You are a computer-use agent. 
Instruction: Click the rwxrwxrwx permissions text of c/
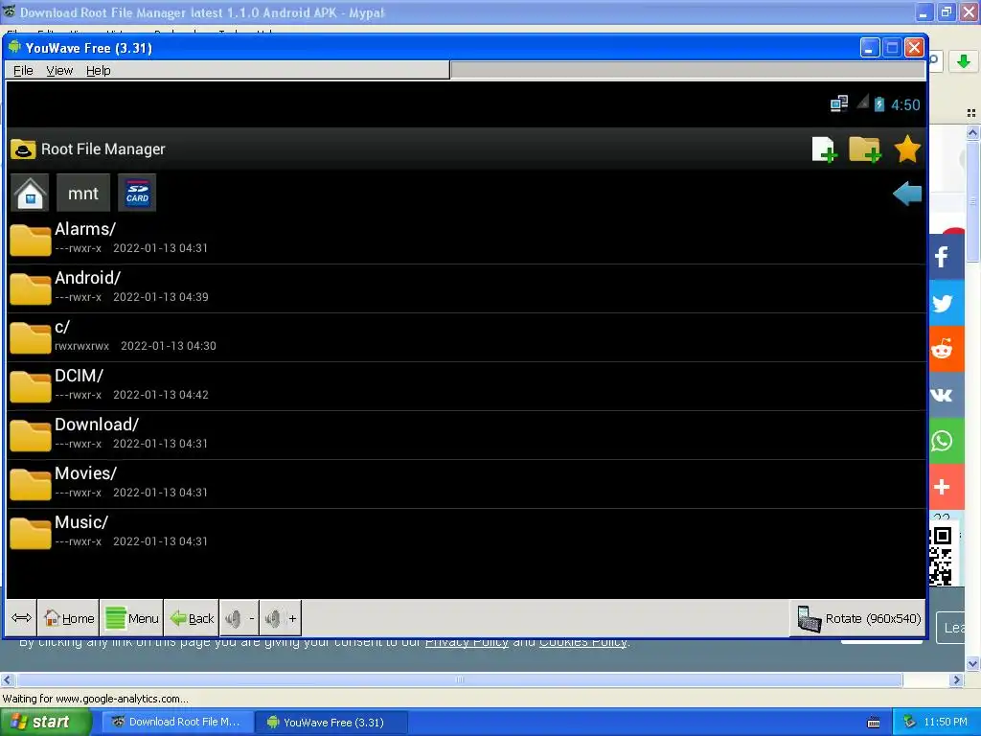tap(82, 346)
